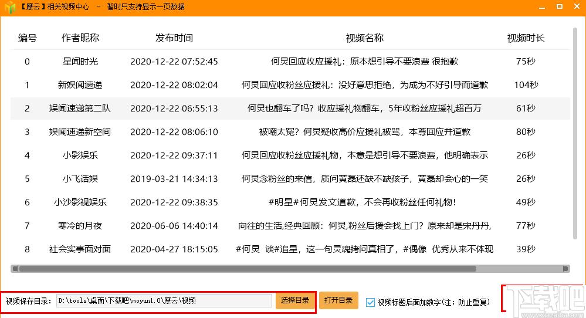This screenshot has height=318, width=586.
Task: Select author 小飞话娱
Action: click(80, 179)
